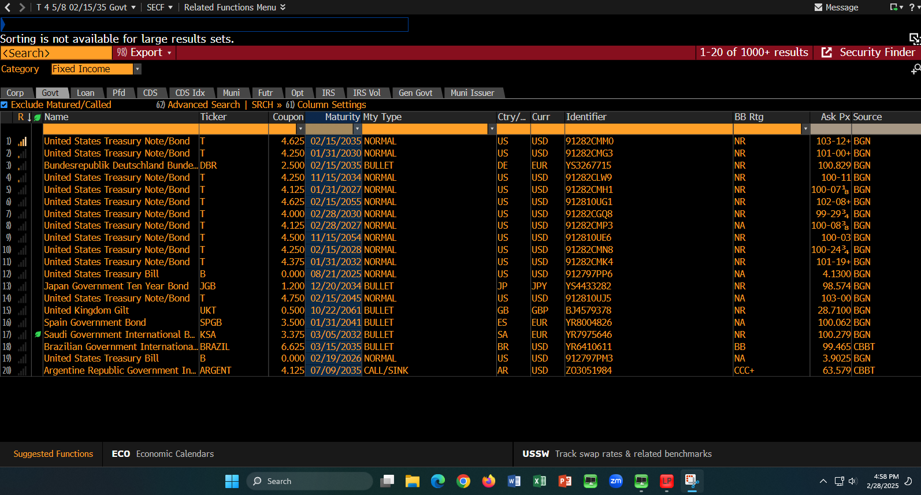Viewport: 921px width, 495px height.
Task: Open Maturity column filter dropdown
Action: tap(358, 128)
